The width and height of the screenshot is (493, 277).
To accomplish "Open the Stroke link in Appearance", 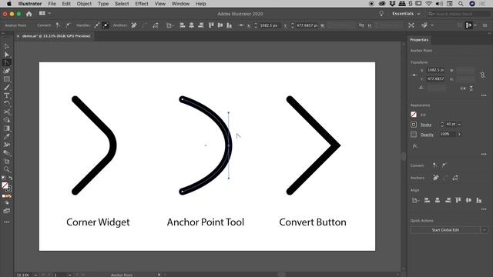I will tap(426, 125).
